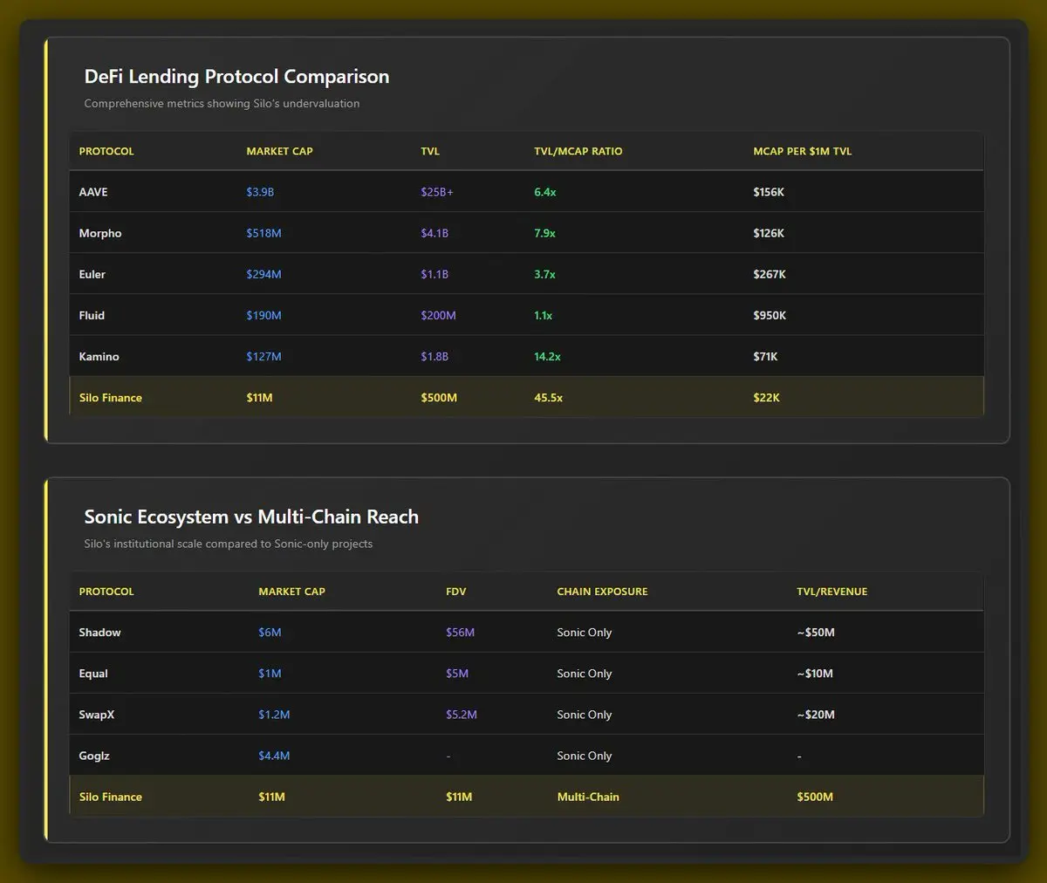
Task: Click Equal's $1M market cap
Action: coord(270,674)
